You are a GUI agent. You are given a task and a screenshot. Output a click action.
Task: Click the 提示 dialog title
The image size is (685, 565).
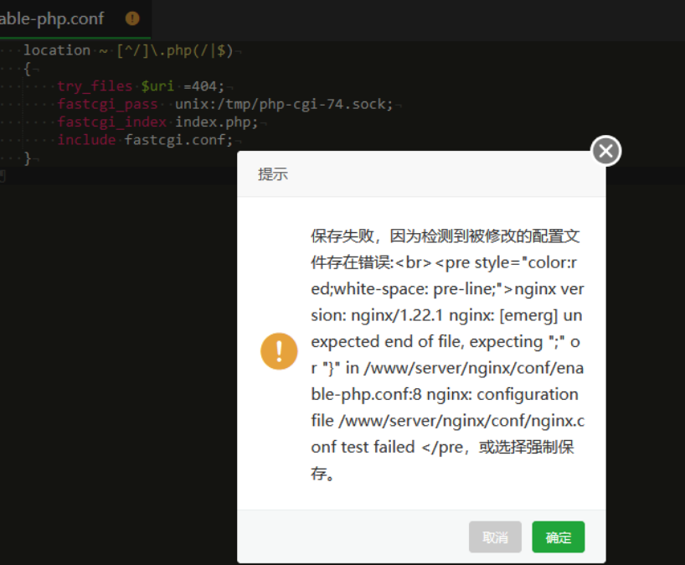(273, 174)
